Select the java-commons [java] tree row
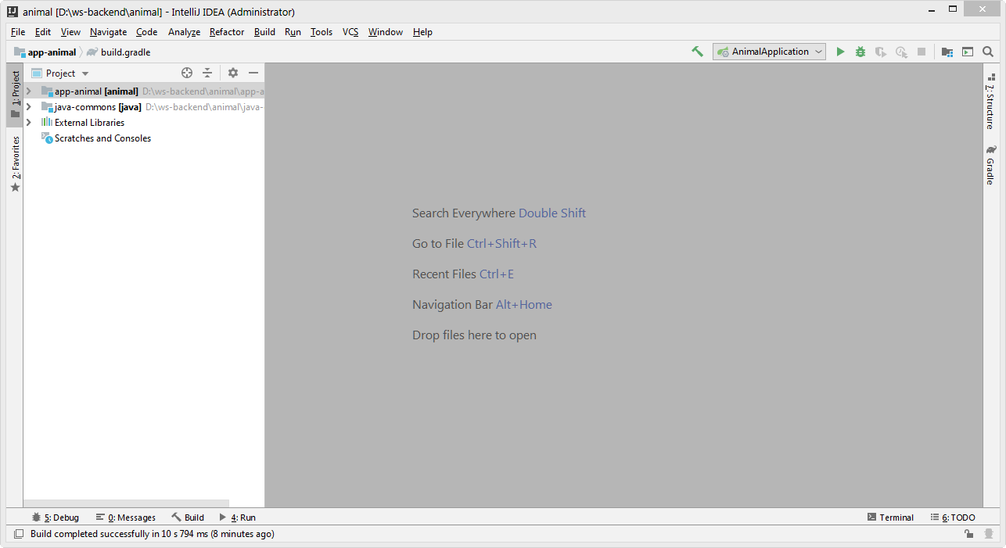 (x=144, y=107)
